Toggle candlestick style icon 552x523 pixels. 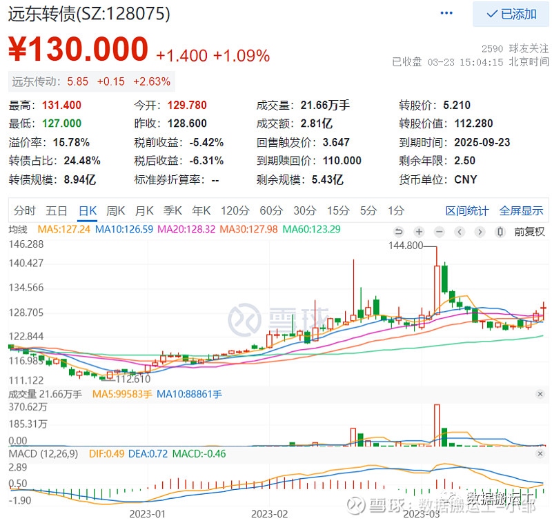pos(500,232)
